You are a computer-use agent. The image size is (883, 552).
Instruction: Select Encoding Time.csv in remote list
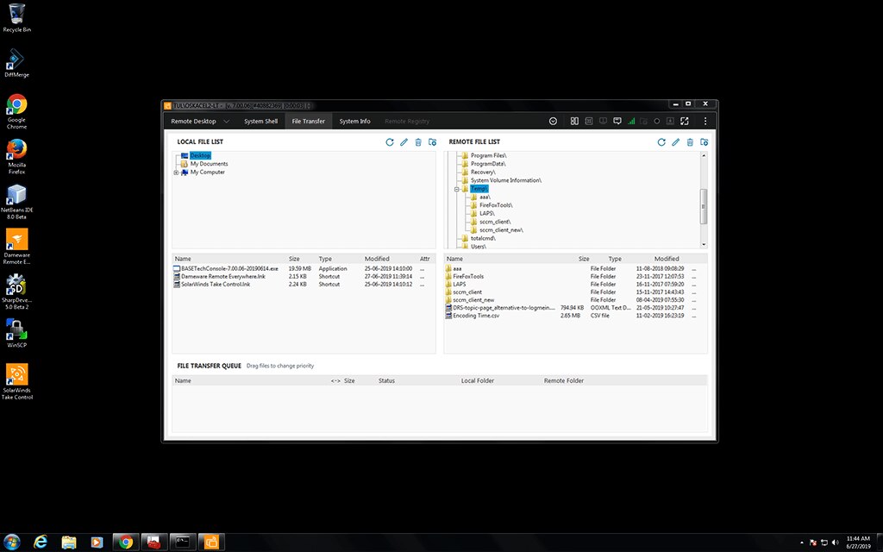[476, 314]
